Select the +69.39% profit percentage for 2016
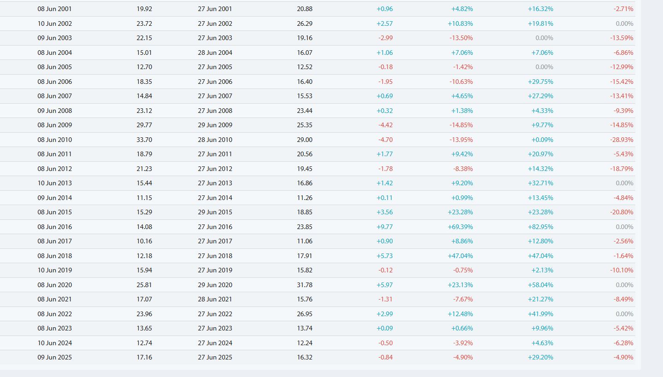 [x=460, y=227]
